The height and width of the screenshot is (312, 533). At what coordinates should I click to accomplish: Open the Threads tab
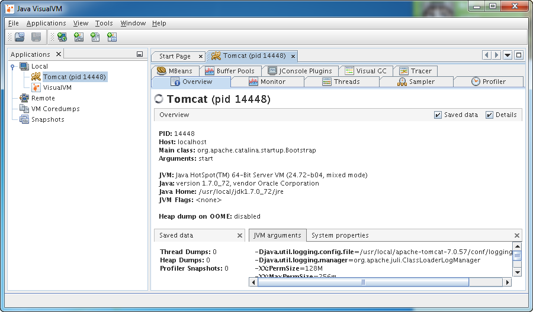tap(341, 82)
